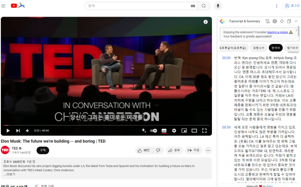The width and height of the screenshot is (301, 187).
Task: Open player settings gear
Action: [x=174, y=131]
